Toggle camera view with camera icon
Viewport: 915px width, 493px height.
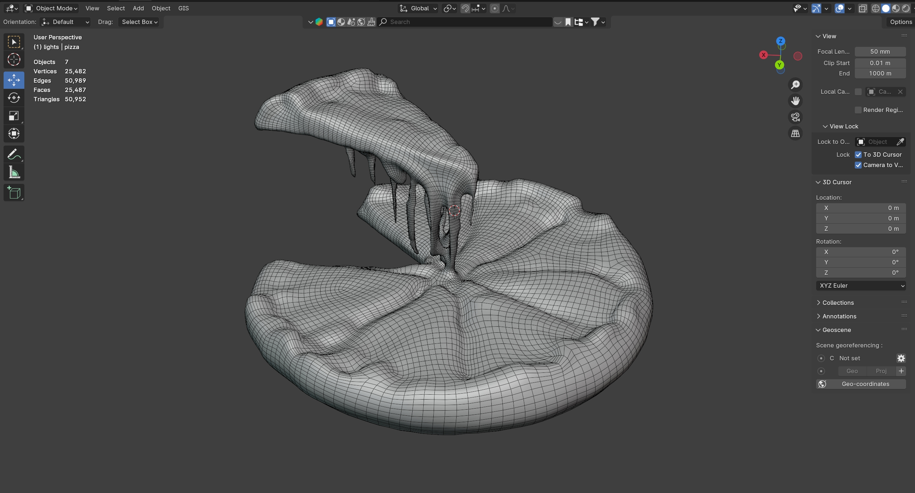click(795, 117)
